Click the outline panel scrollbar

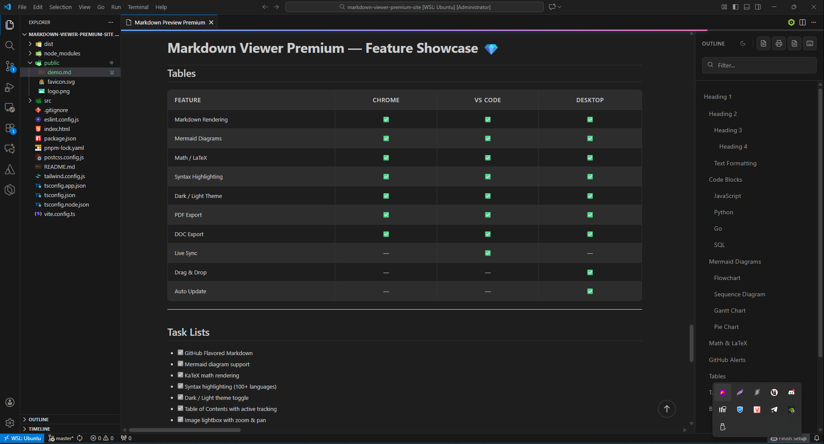pos(820,222)
